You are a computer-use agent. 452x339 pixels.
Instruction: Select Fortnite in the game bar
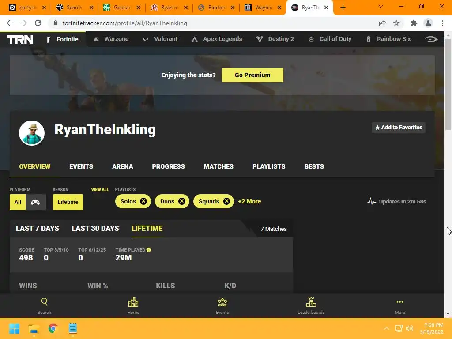point(63,39)
